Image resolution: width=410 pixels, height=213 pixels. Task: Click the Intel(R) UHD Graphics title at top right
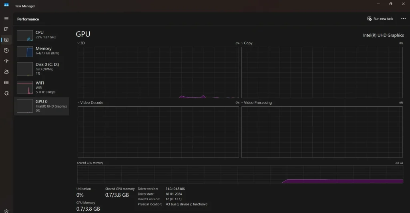click(383, 35)
